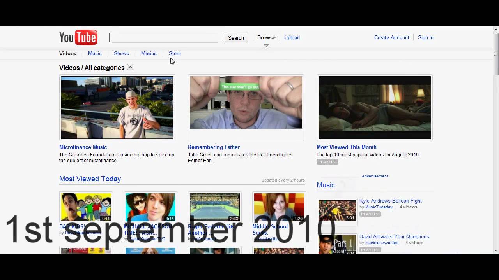
Task: Open the Kyle Andrews Balloon Fight link
Action: click(x=391, y=201)
